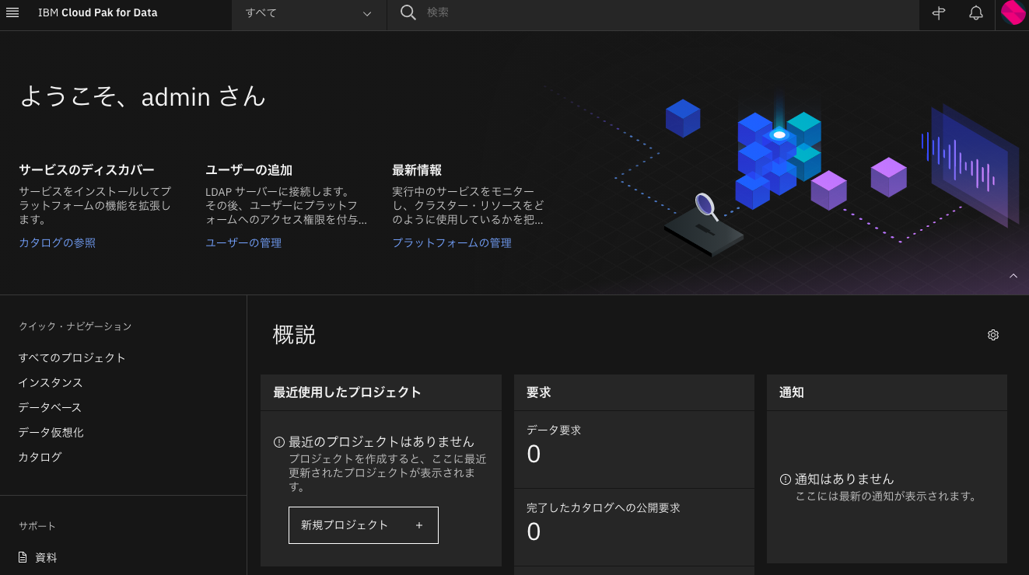Image resolution: width=1029 pixels, height=575 pixels.
Task: Click the クイック・ナビゲーション label
Action: pos(75,326)
